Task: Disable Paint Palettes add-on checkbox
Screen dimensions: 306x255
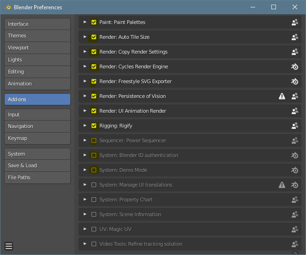Action: point(94,22)
